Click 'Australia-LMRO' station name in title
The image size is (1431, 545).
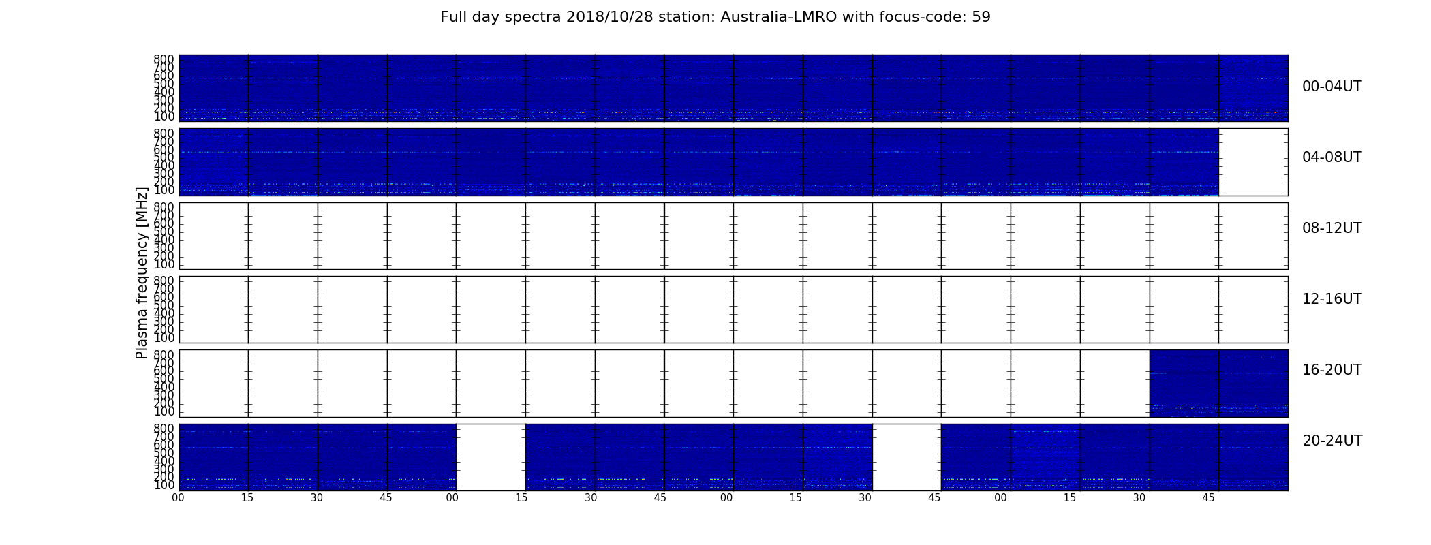pos(779,17)
